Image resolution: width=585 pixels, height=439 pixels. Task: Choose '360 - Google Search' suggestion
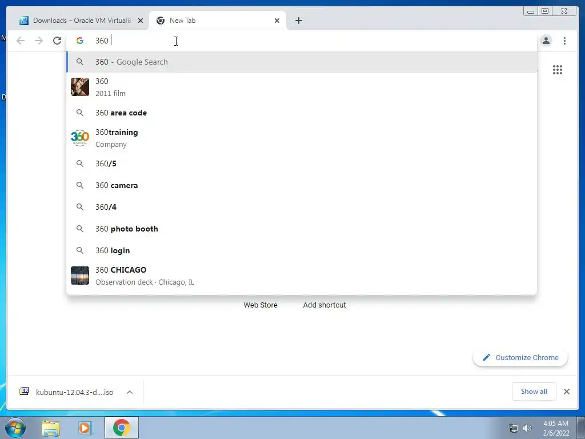coord(302,62)
